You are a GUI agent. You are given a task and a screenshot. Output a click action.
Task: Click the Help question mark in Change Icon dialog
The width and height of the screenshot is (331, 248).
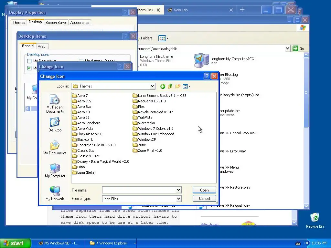click(207, 76)
